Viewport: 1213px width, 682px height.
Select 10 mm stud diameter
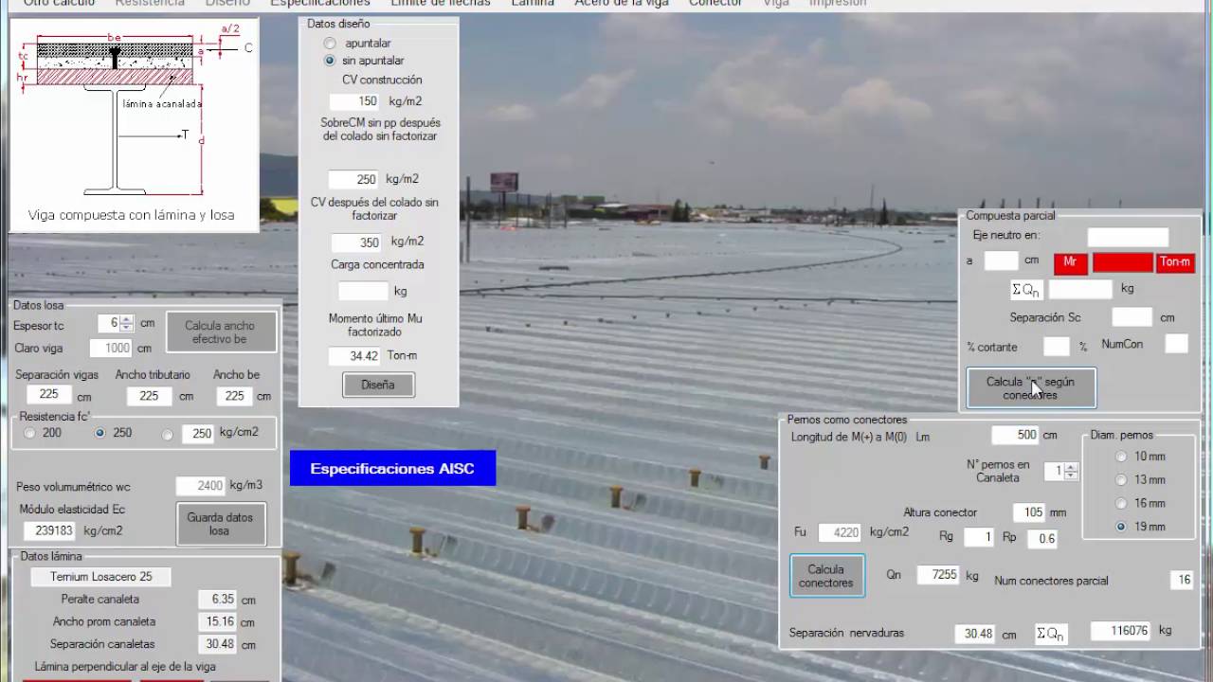1122,457
